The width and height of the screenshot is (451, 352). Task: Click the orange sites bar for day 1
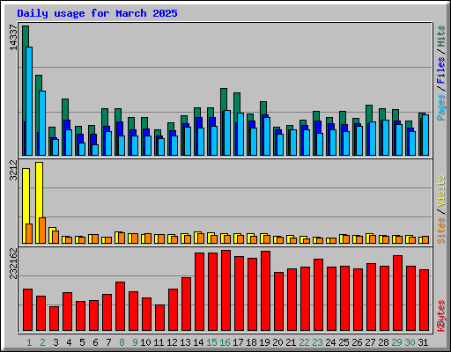29,233
